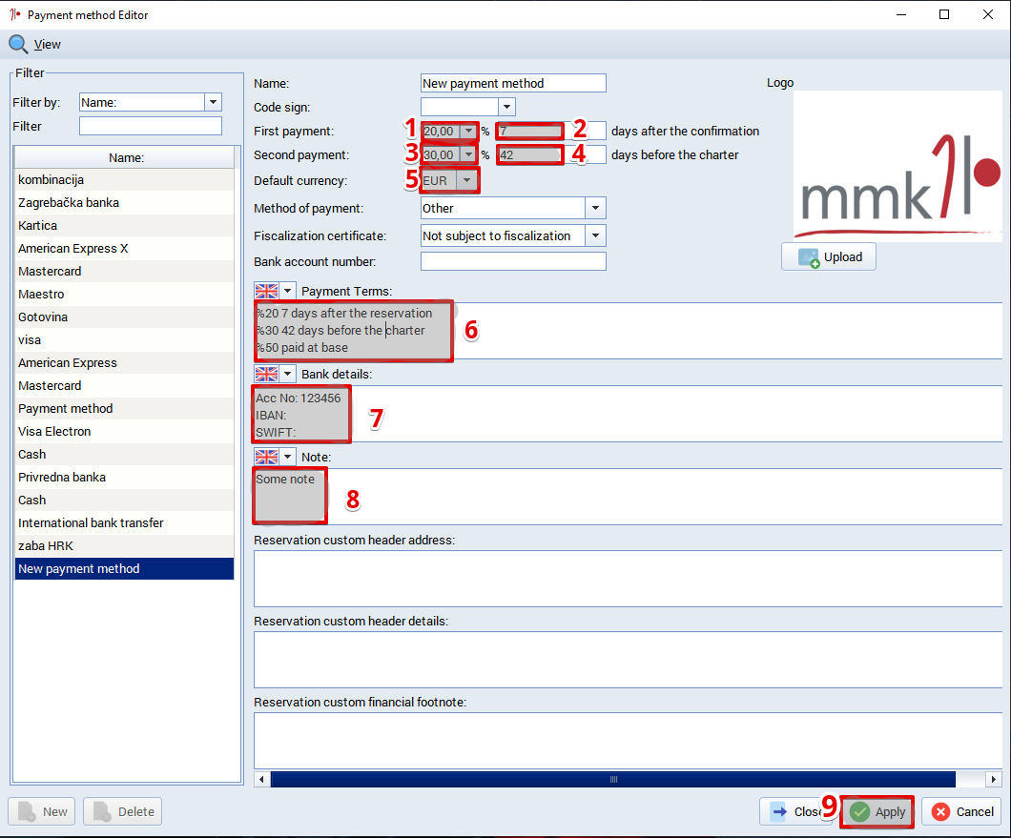Click the View magnifier icon
Viewport: 1011px width, 838px height.
(x=18, y=45)
